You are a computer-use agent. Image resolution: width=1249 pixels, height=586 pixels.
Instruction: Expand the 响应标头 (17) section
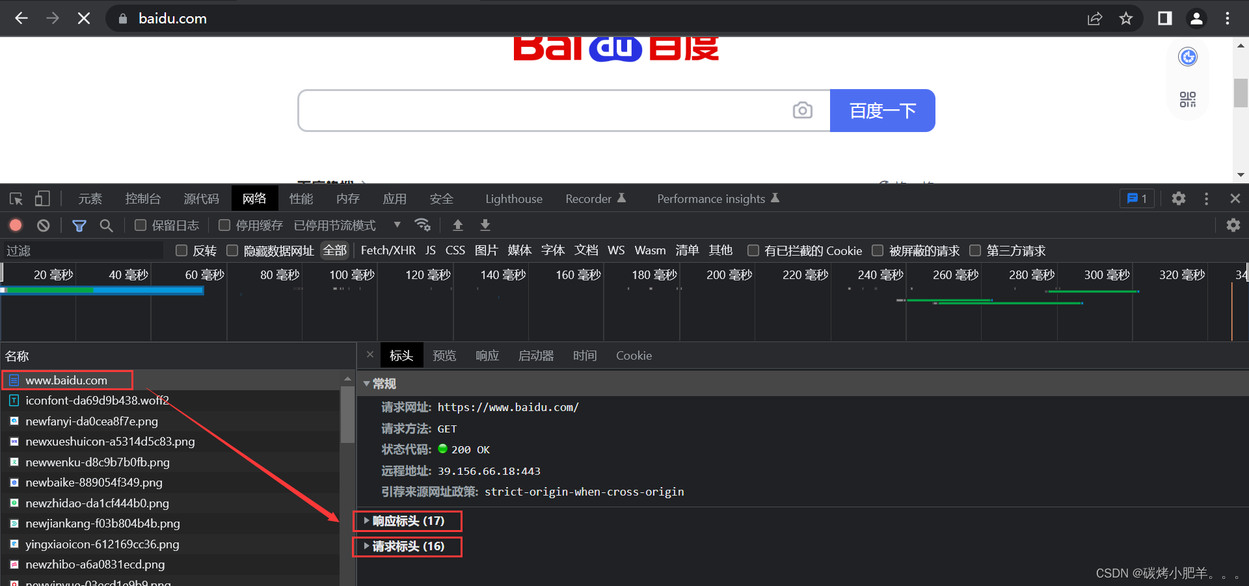(407, 521)
